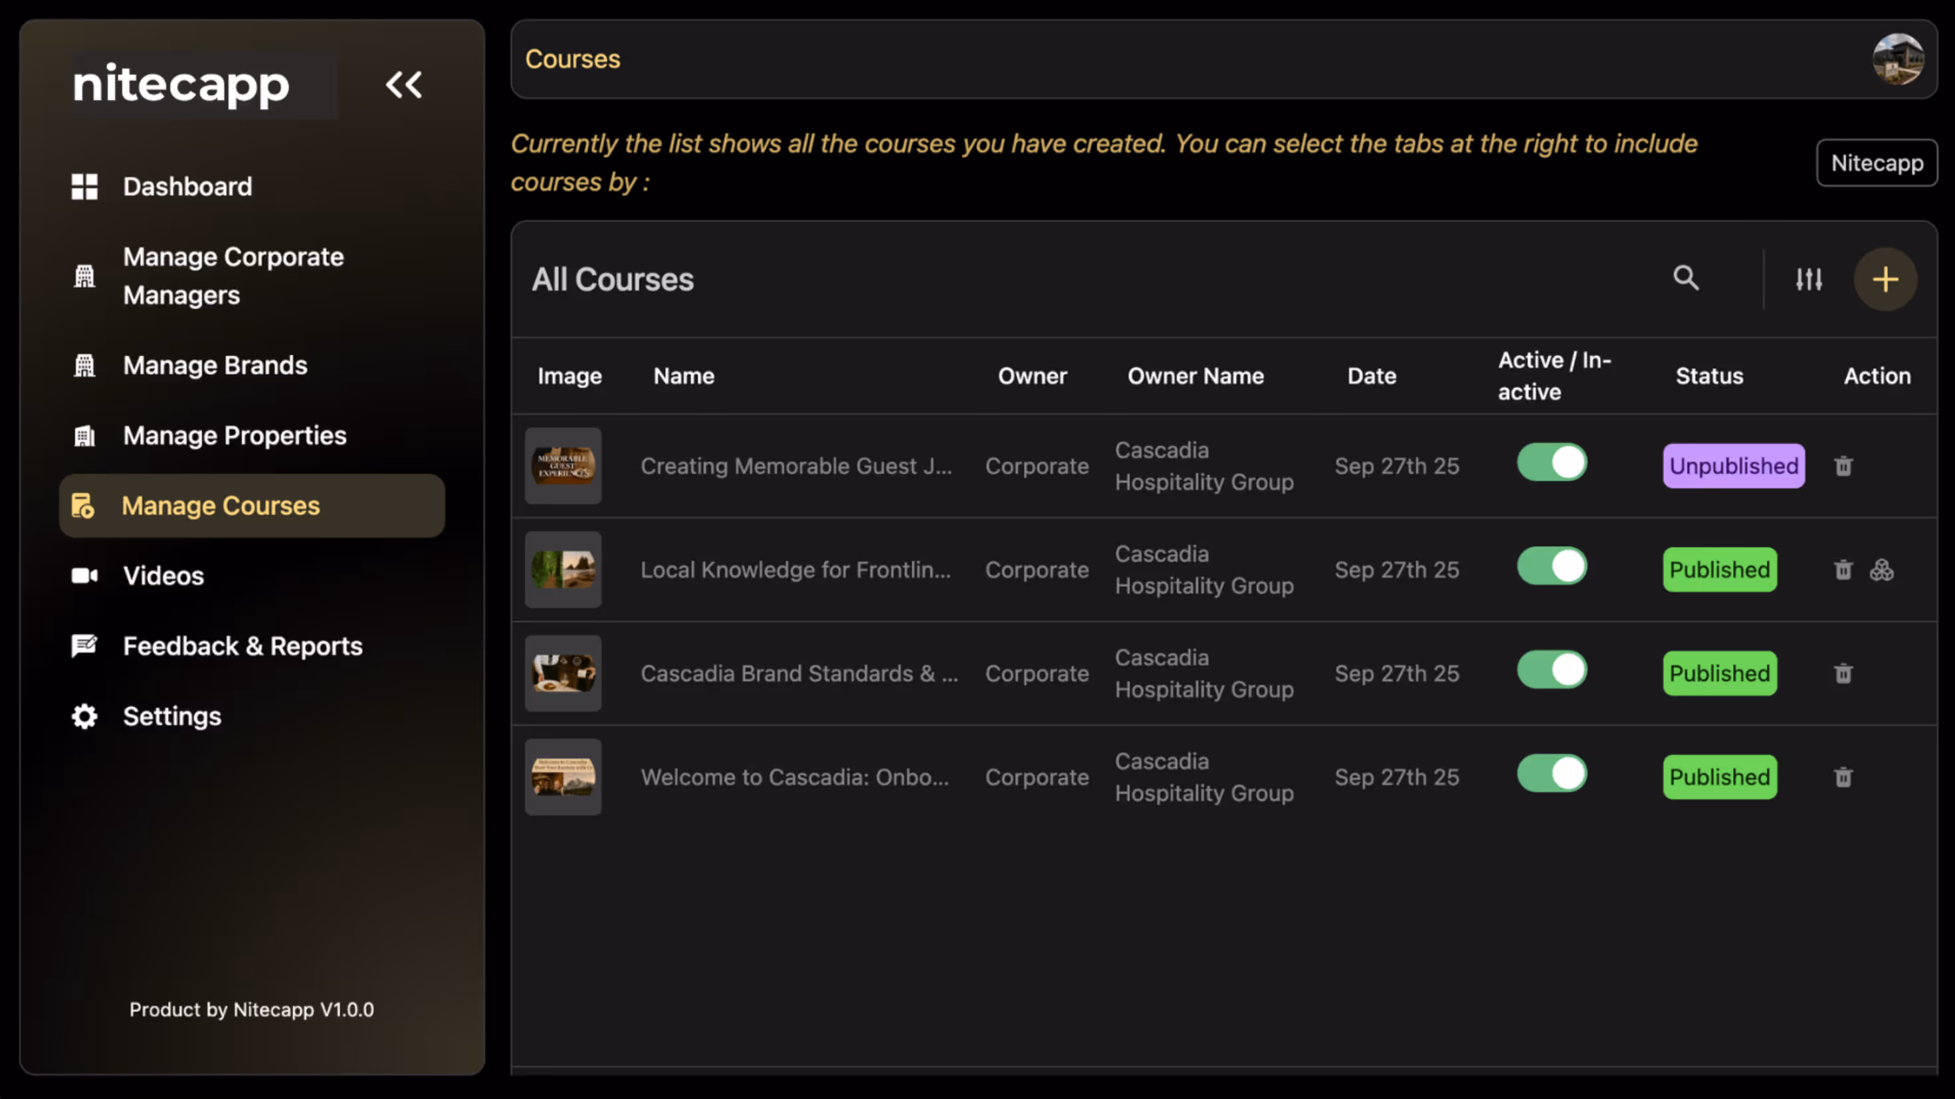The image size is (1955, 1099).
Task: Click the Local Knowledge course thumbnail
Action: click(562, 569)
